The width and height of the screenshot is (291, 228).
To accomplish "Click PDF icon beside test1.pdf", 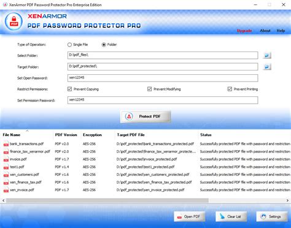I will click(6, 167).
